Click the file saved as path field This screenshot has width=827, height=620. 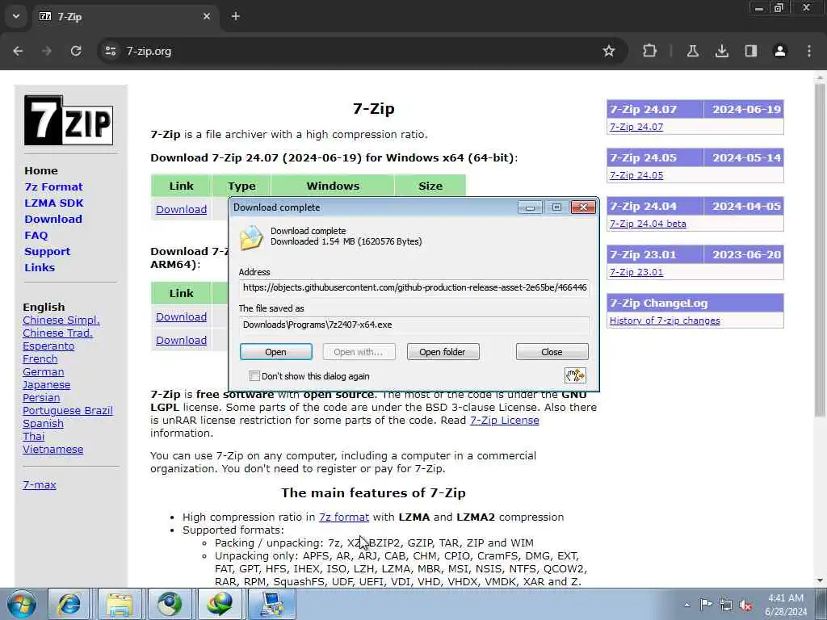point(414,325)
